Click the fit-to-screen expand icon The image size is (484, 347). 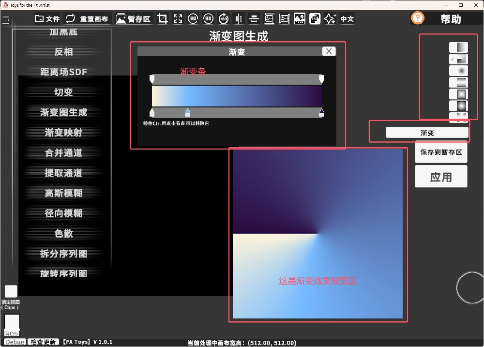click(x=178, y=19)
